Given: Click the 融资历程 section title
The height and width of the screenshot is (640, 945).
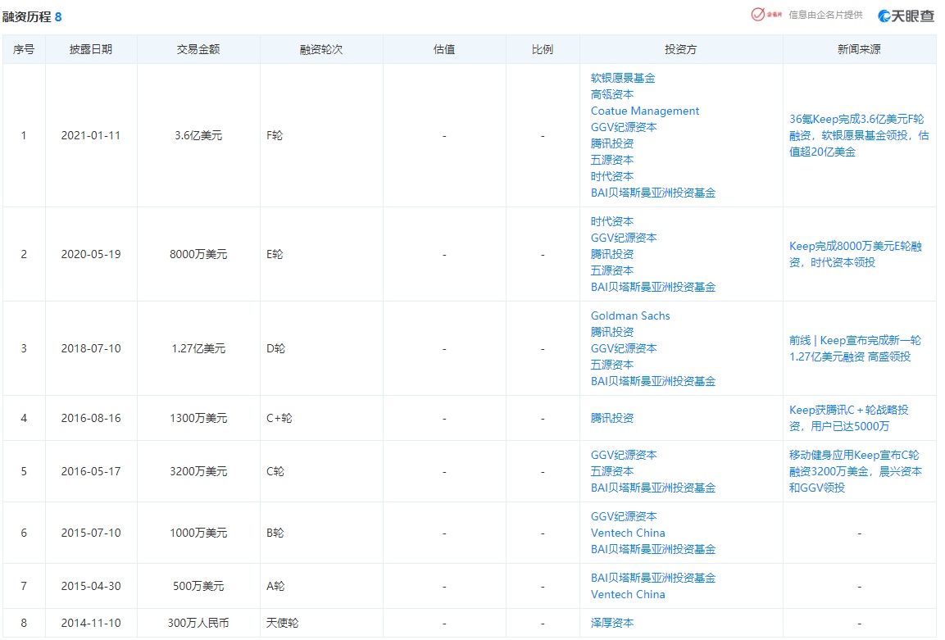Looking at the screenshot, I should tap(26, 17).
